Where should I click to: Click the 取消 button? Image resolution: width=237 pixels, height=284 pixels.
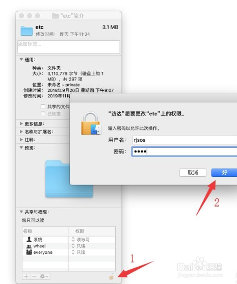[x=193, y=173]
